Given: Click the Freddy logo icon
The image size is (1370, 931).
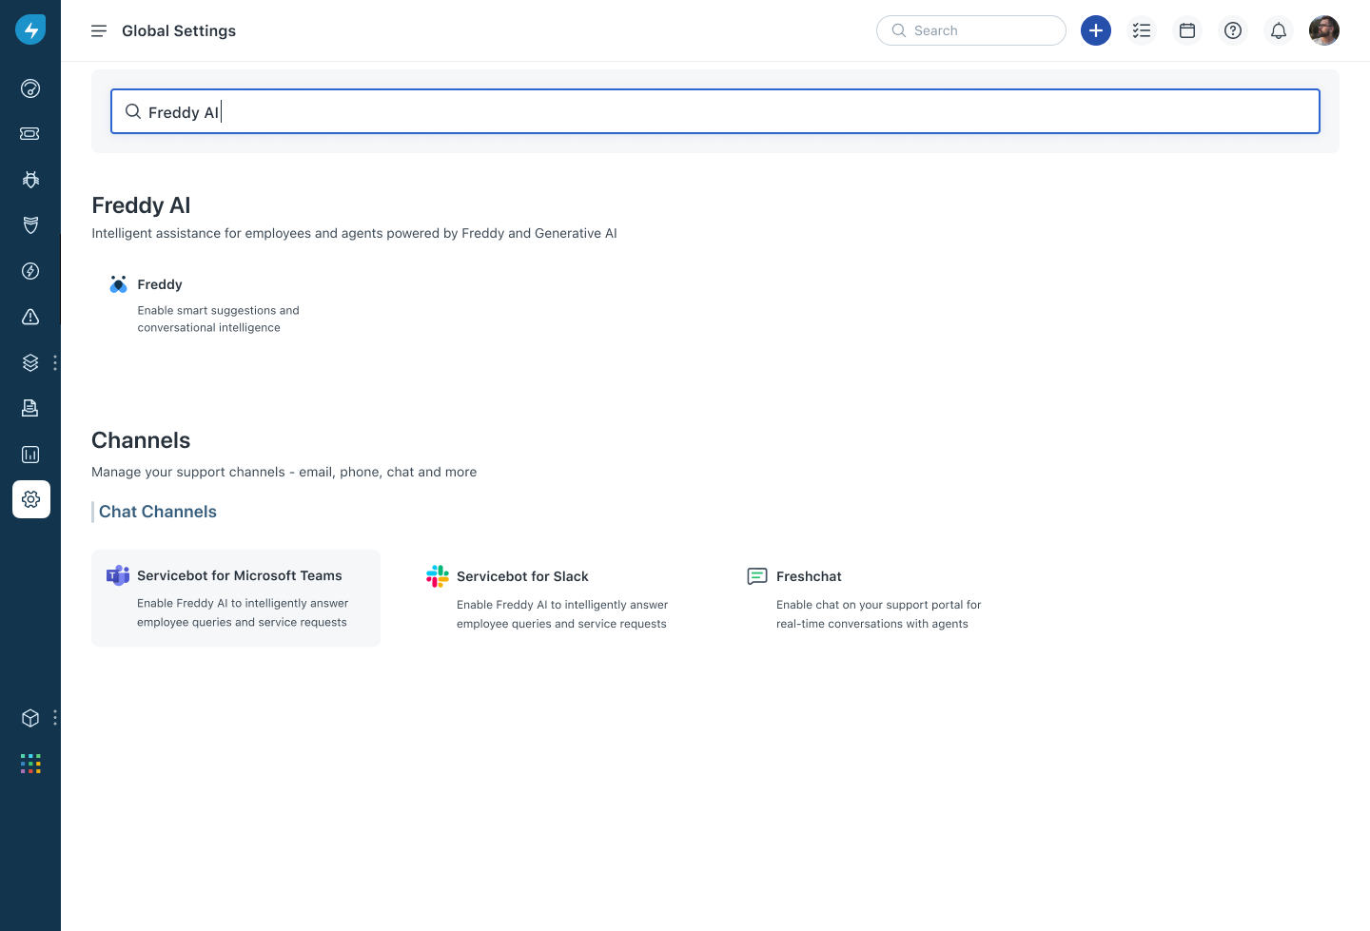Looking at the screenshot, I should (118, 284).
